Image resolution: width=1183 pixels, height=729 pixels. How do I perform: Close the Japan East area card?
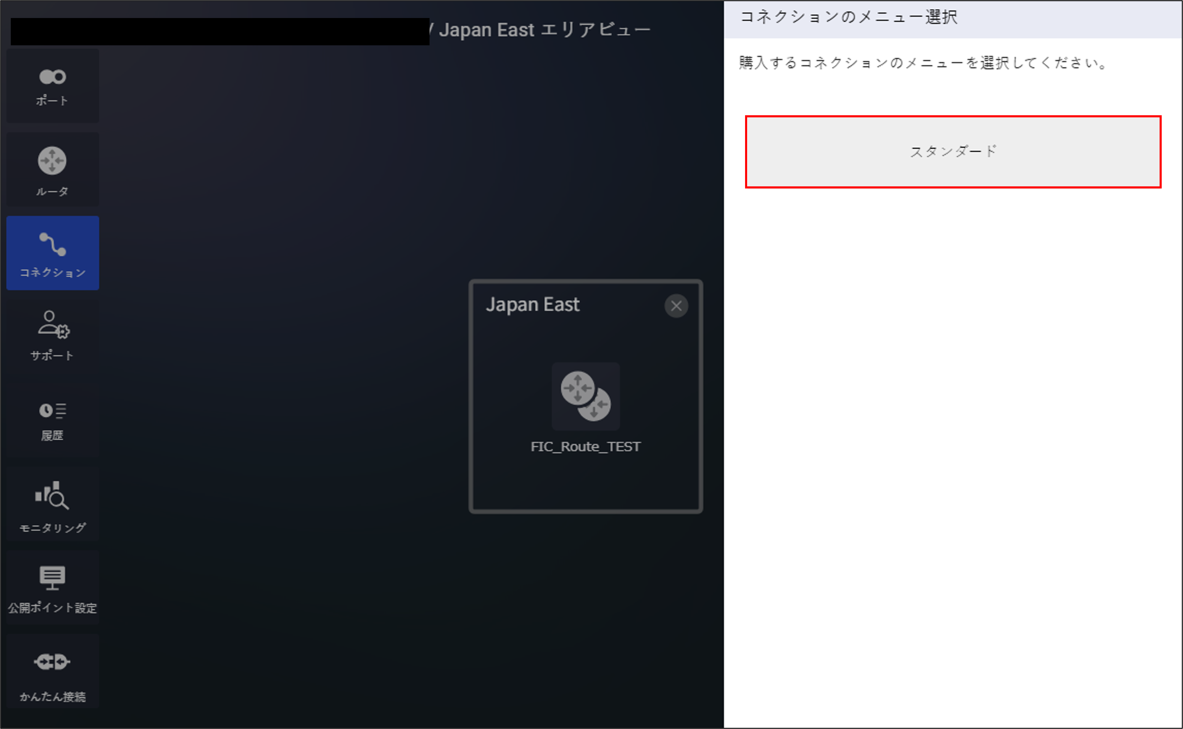point(676,306)
